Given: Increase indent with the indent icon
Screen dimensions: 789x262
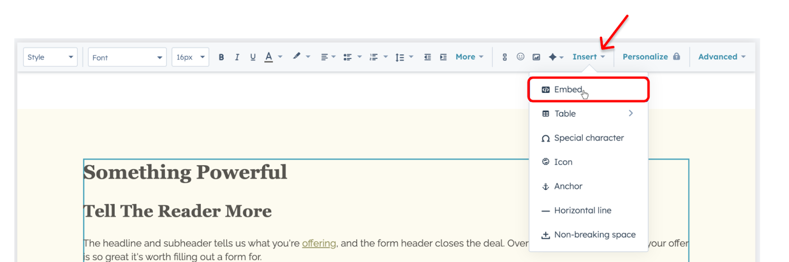Looking at the screenshot, I should (443, 57).
